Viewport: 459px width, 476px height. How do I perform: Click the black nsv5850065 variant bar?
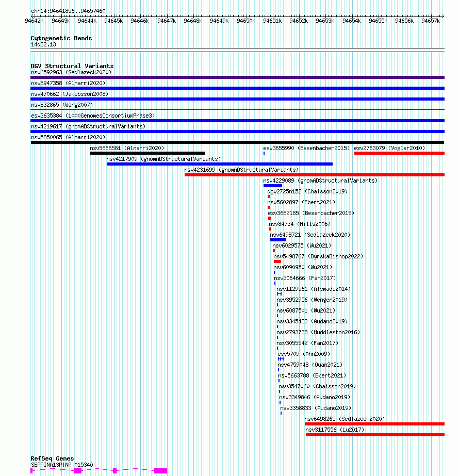tap(237, 142)
